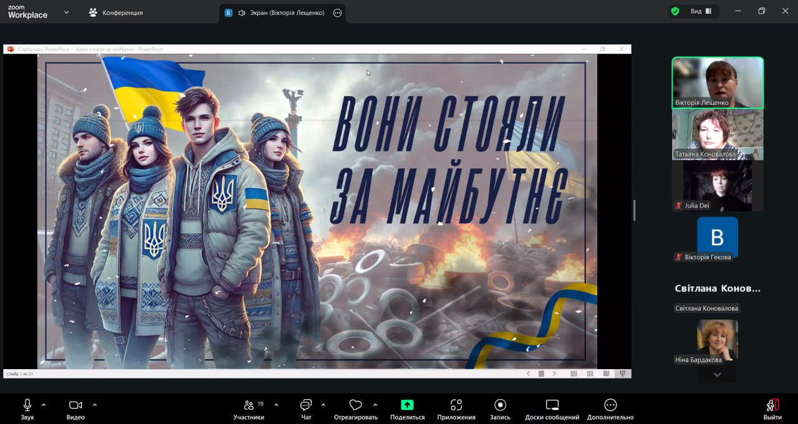Click the Отреагировать heart reaction icon
Viewport: 798px width, 424px height.
click(355, 405)
